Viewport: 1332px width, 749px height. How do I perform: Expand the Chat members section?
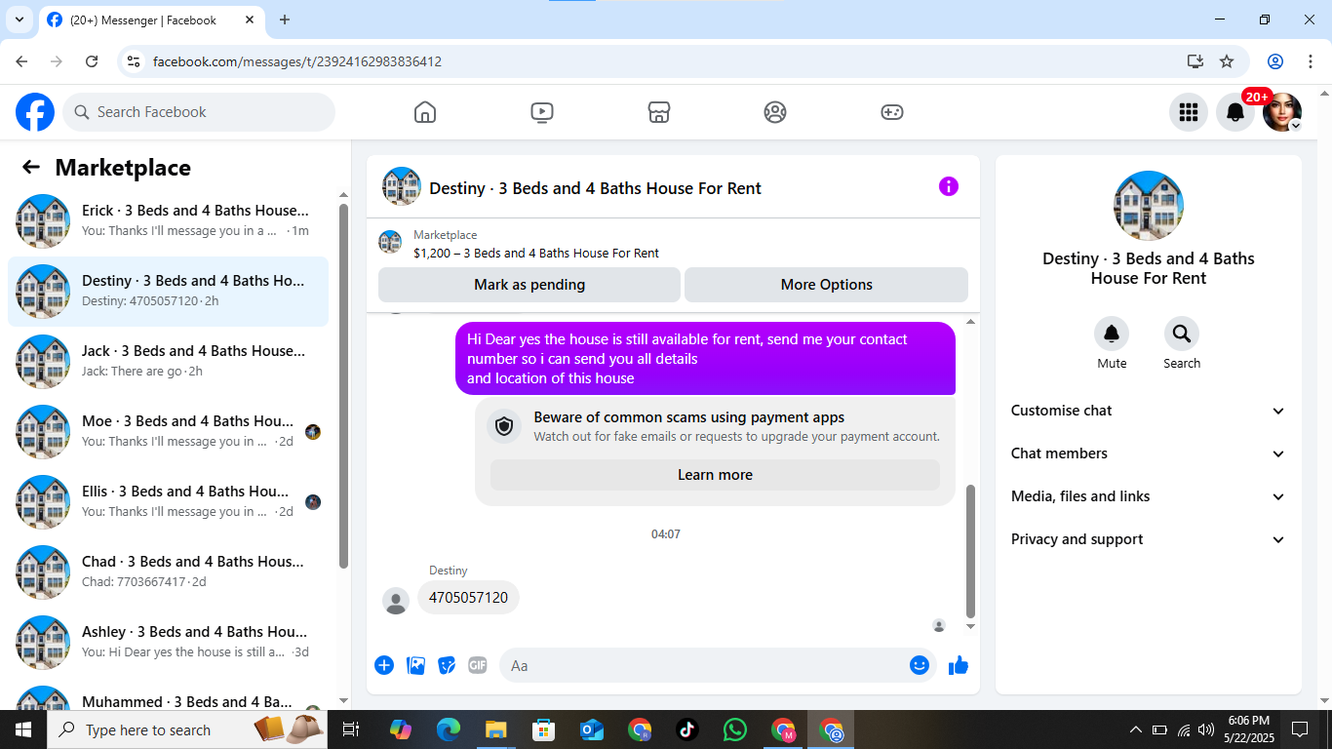1149,453
